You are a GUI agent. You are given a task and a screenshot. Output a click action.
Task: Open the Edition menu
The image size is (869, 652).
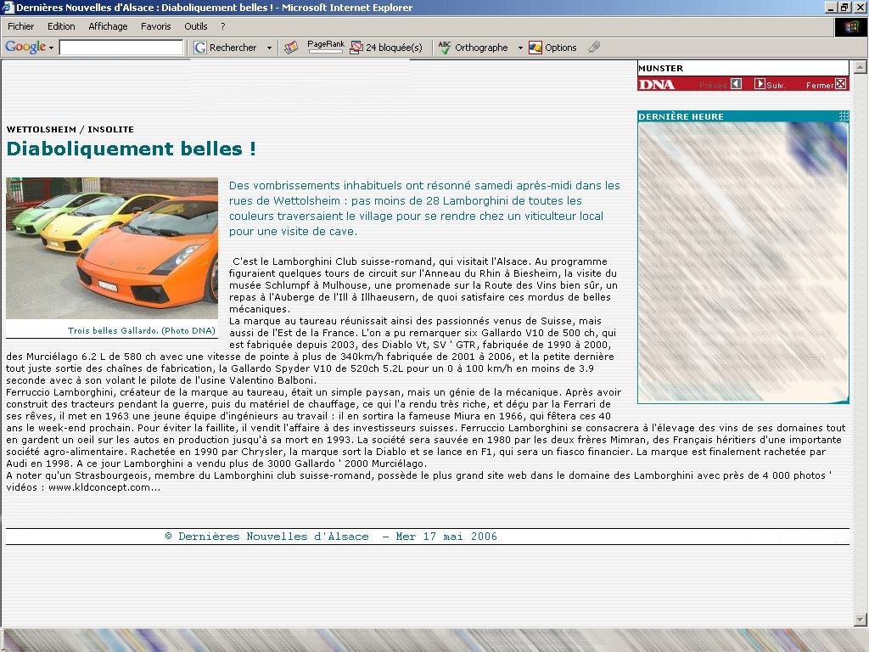[x=61, y=26]
